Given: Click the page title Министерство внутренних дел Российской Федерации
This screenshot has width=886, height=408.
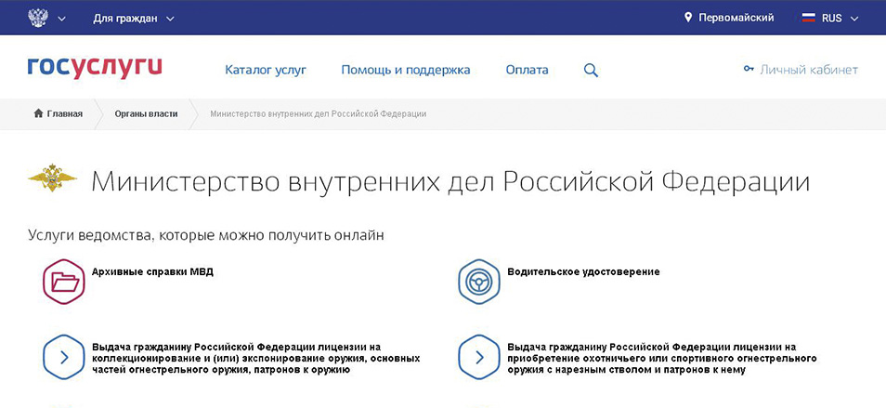Looking at the screenshot, I should 450,182.
